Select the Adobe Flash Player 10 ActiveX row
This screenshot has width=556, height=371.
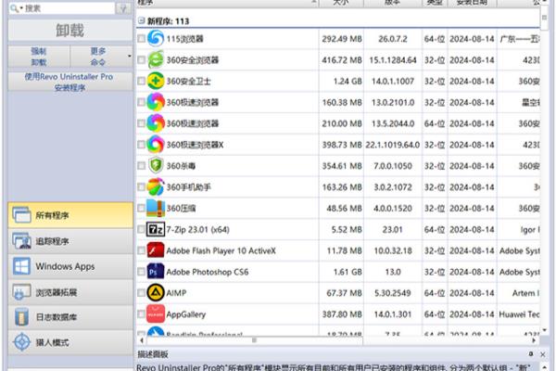point(338,250)
